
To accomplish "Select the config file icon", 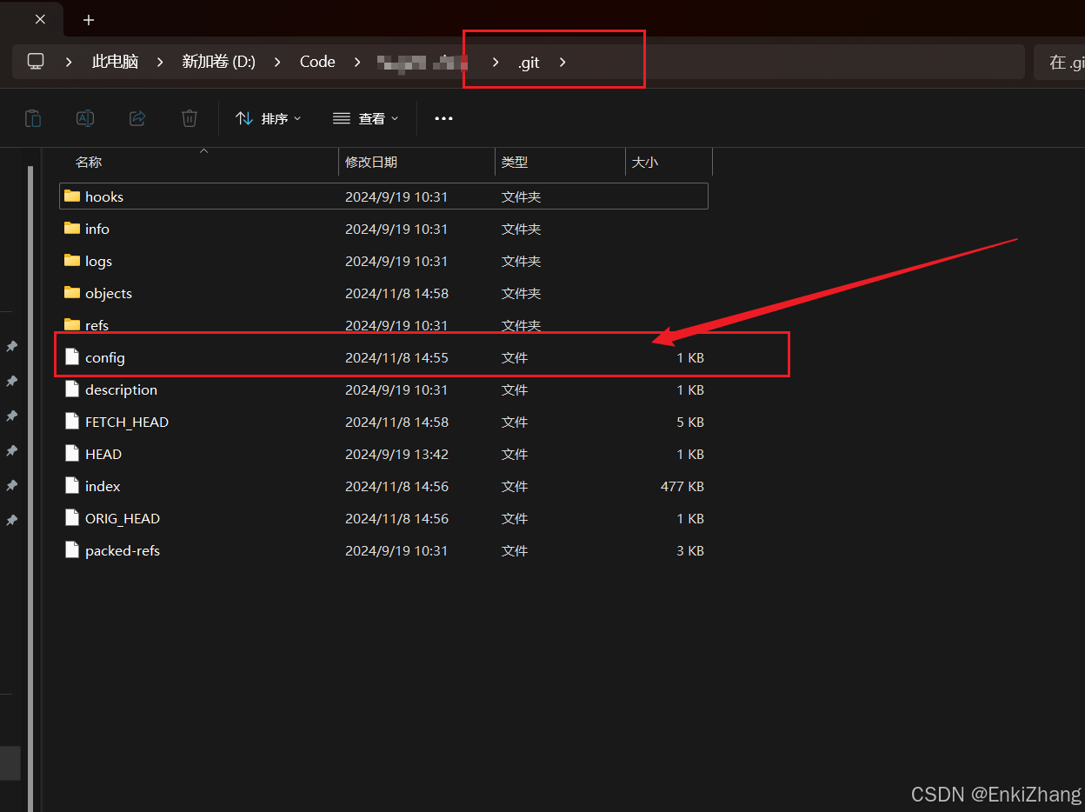I will pos(72,357).
